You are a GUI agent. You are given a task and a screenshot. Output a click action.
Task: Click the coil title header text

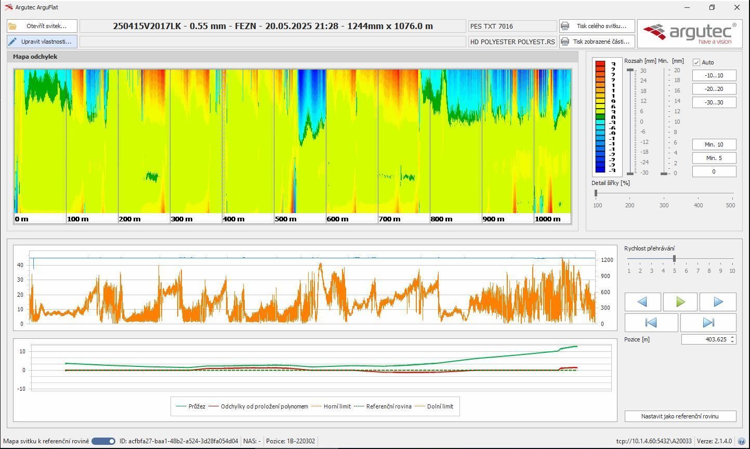click(x=273, y=26)
